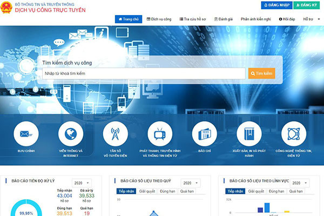
Task: Switch to Giải quyết tab in quarterly report
Action: click(147, 191)
